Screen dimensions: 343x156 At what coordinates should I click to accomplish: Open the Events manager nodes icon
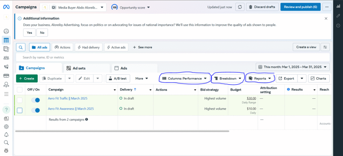(6, 85)
